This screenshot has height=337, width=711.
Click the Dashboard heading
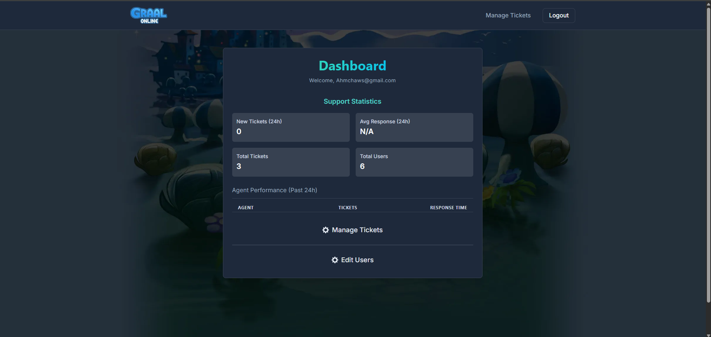pyautogui.click(x=352, y=66)
